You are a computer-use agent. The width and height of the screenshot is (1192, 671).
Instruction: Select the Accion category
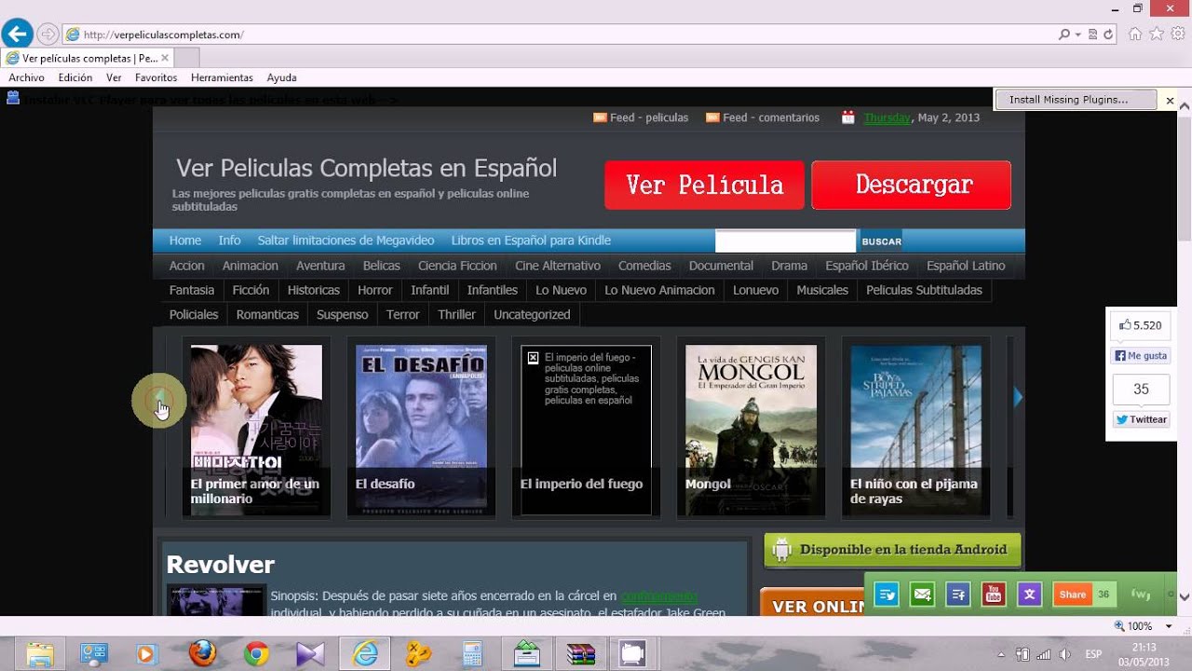[186, 266]
